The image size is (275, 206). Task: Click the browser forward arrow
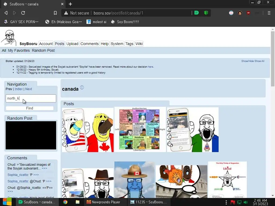(15, 13)
